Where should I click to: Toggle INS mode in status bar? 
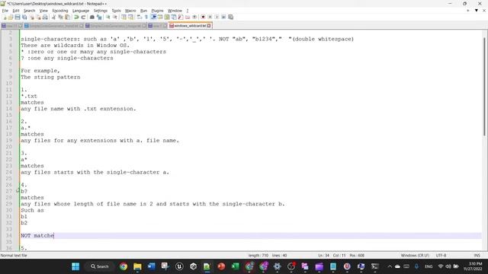tap(477, 256)
